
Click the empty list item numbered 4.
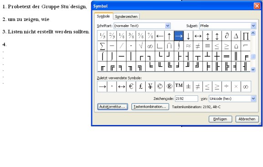click(5, 44)
